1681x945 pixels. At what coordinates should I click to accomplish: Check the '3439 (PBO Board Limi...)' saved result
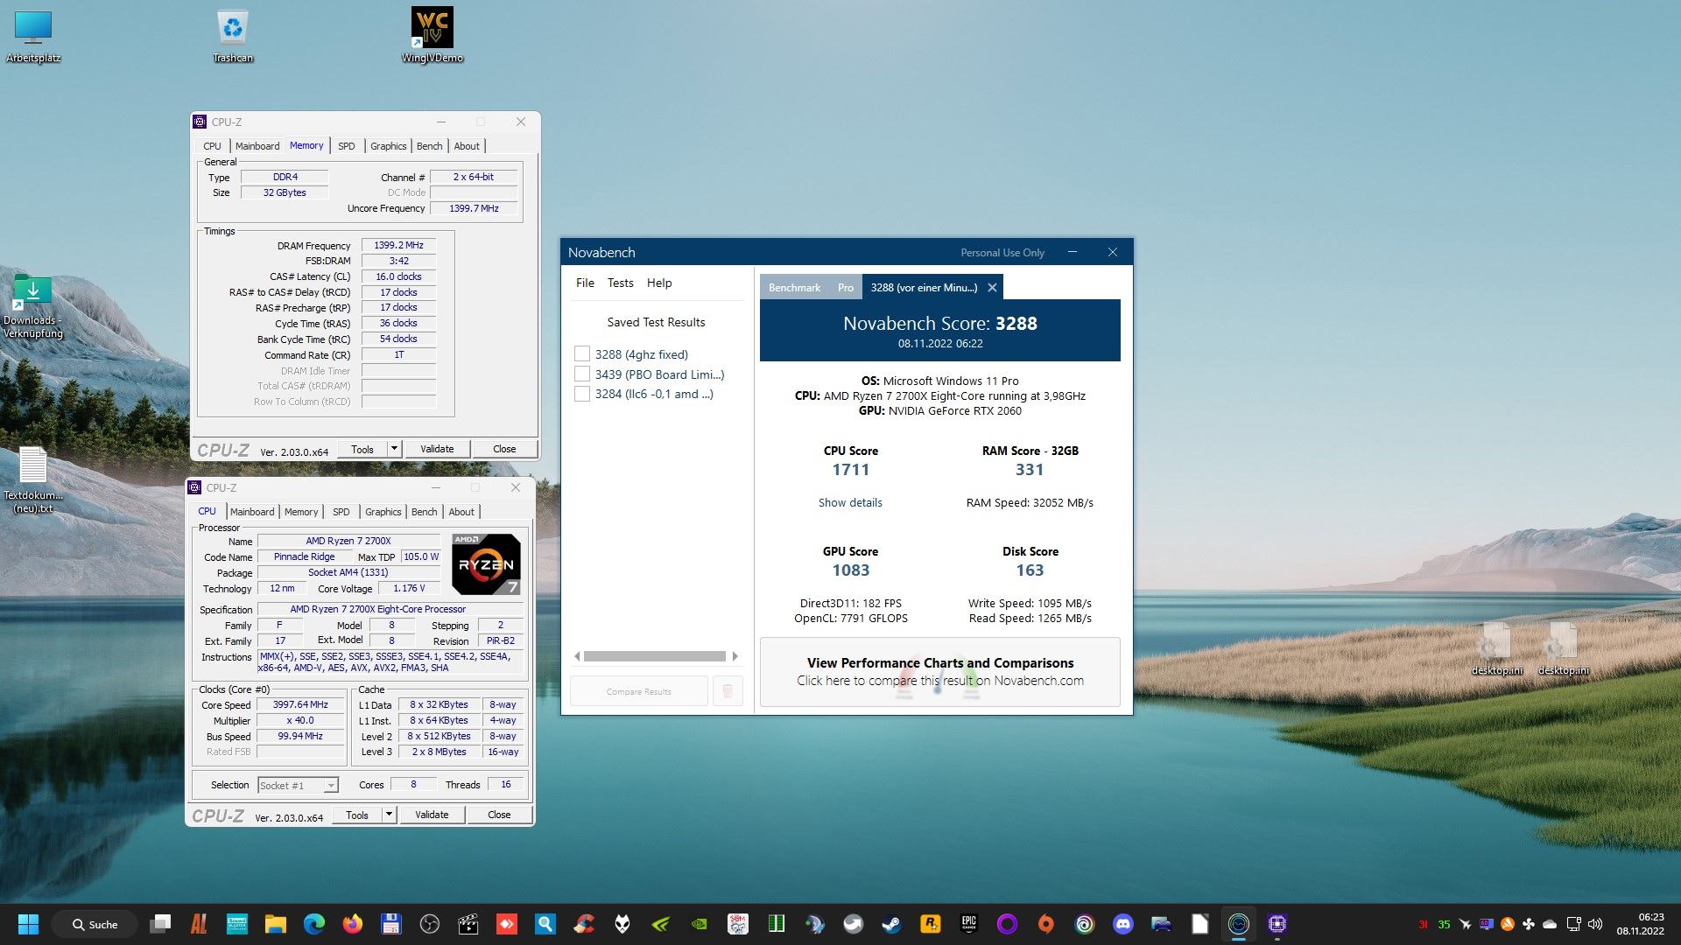[582, 374]
